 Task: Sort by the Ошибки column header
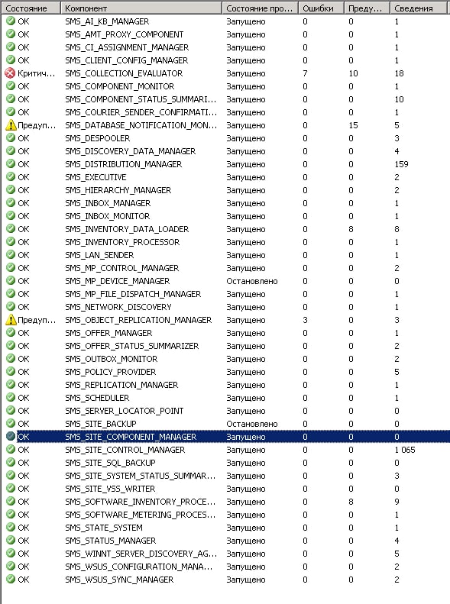(321, 8)
